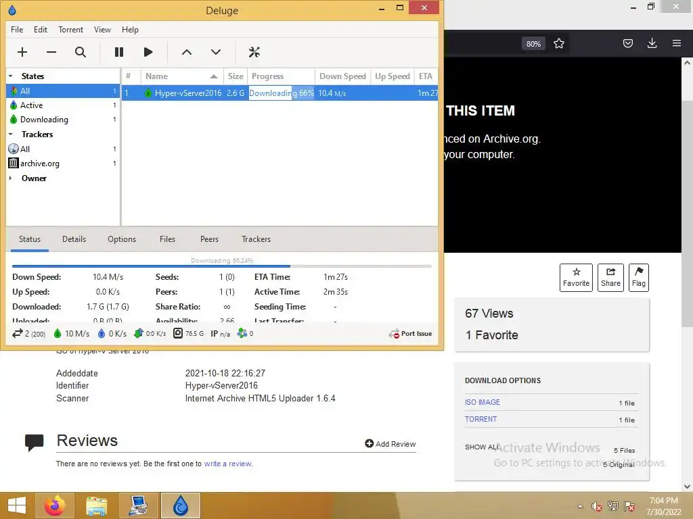Switch to the Peers tab
This screenshot has height=519, width=693.
(x=209, y=239)
